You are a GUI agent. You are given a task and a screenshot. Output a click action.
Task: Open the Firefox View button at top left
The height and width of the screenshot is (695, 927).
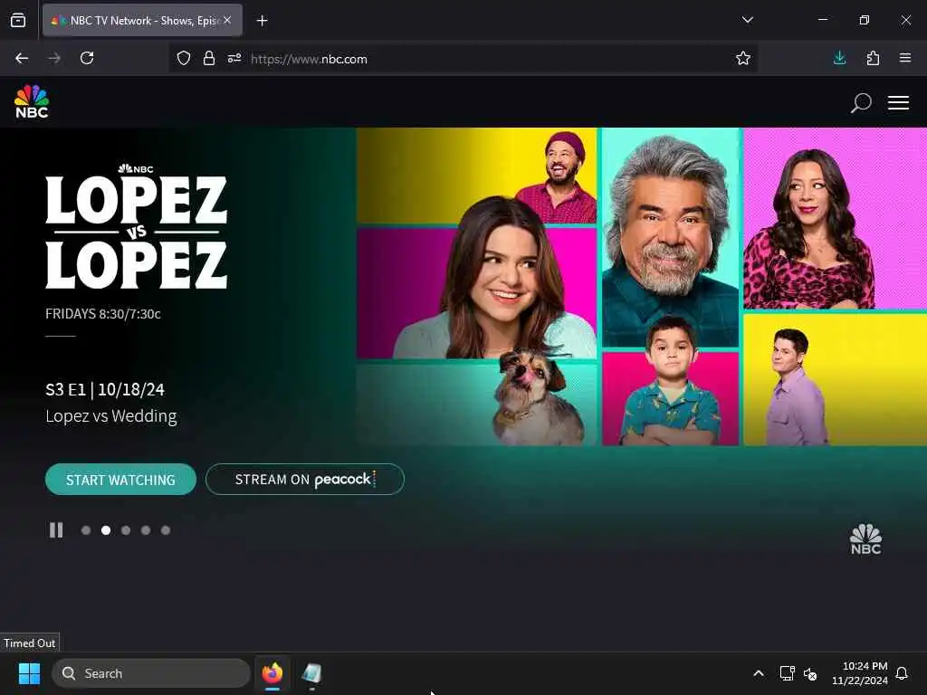click(x=18, y=21)
